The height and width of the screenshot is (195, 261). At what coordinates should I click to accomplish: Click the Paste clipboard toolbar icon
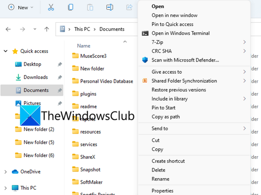(90, 7)
